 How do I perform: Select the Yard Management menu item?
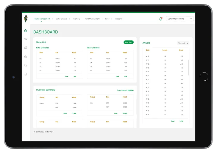point(92,19)
